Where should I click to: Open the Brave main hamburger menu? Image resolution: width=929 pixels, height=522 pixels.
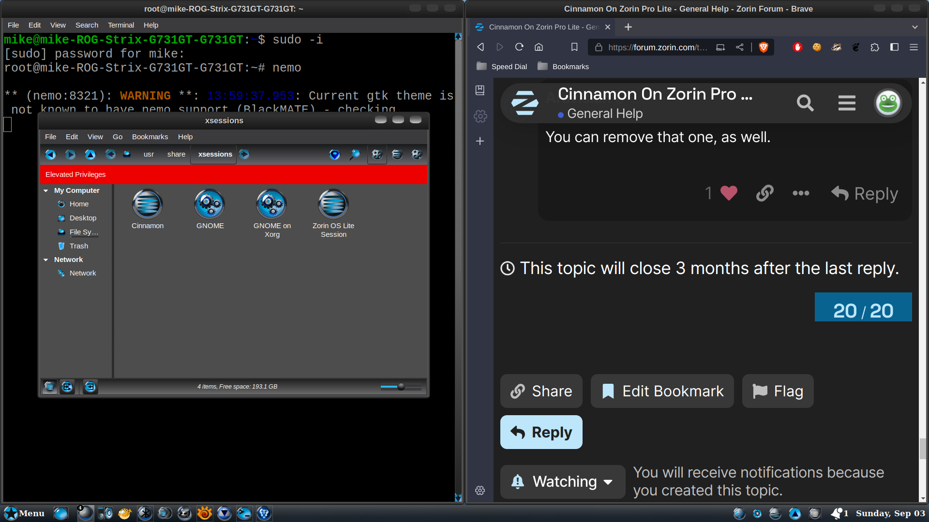pos(914,47)
